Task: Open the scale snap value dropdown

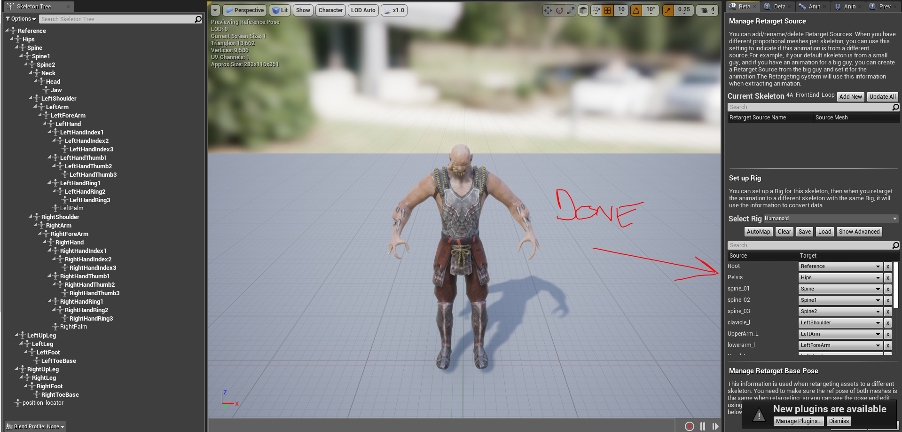Action: click(684, 10)
